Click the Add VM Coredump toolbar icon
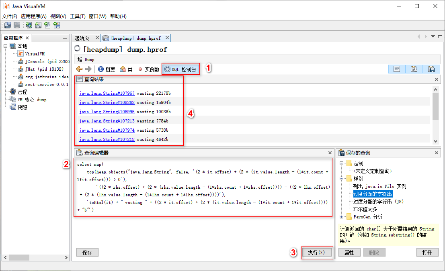 tap(47, 25)
